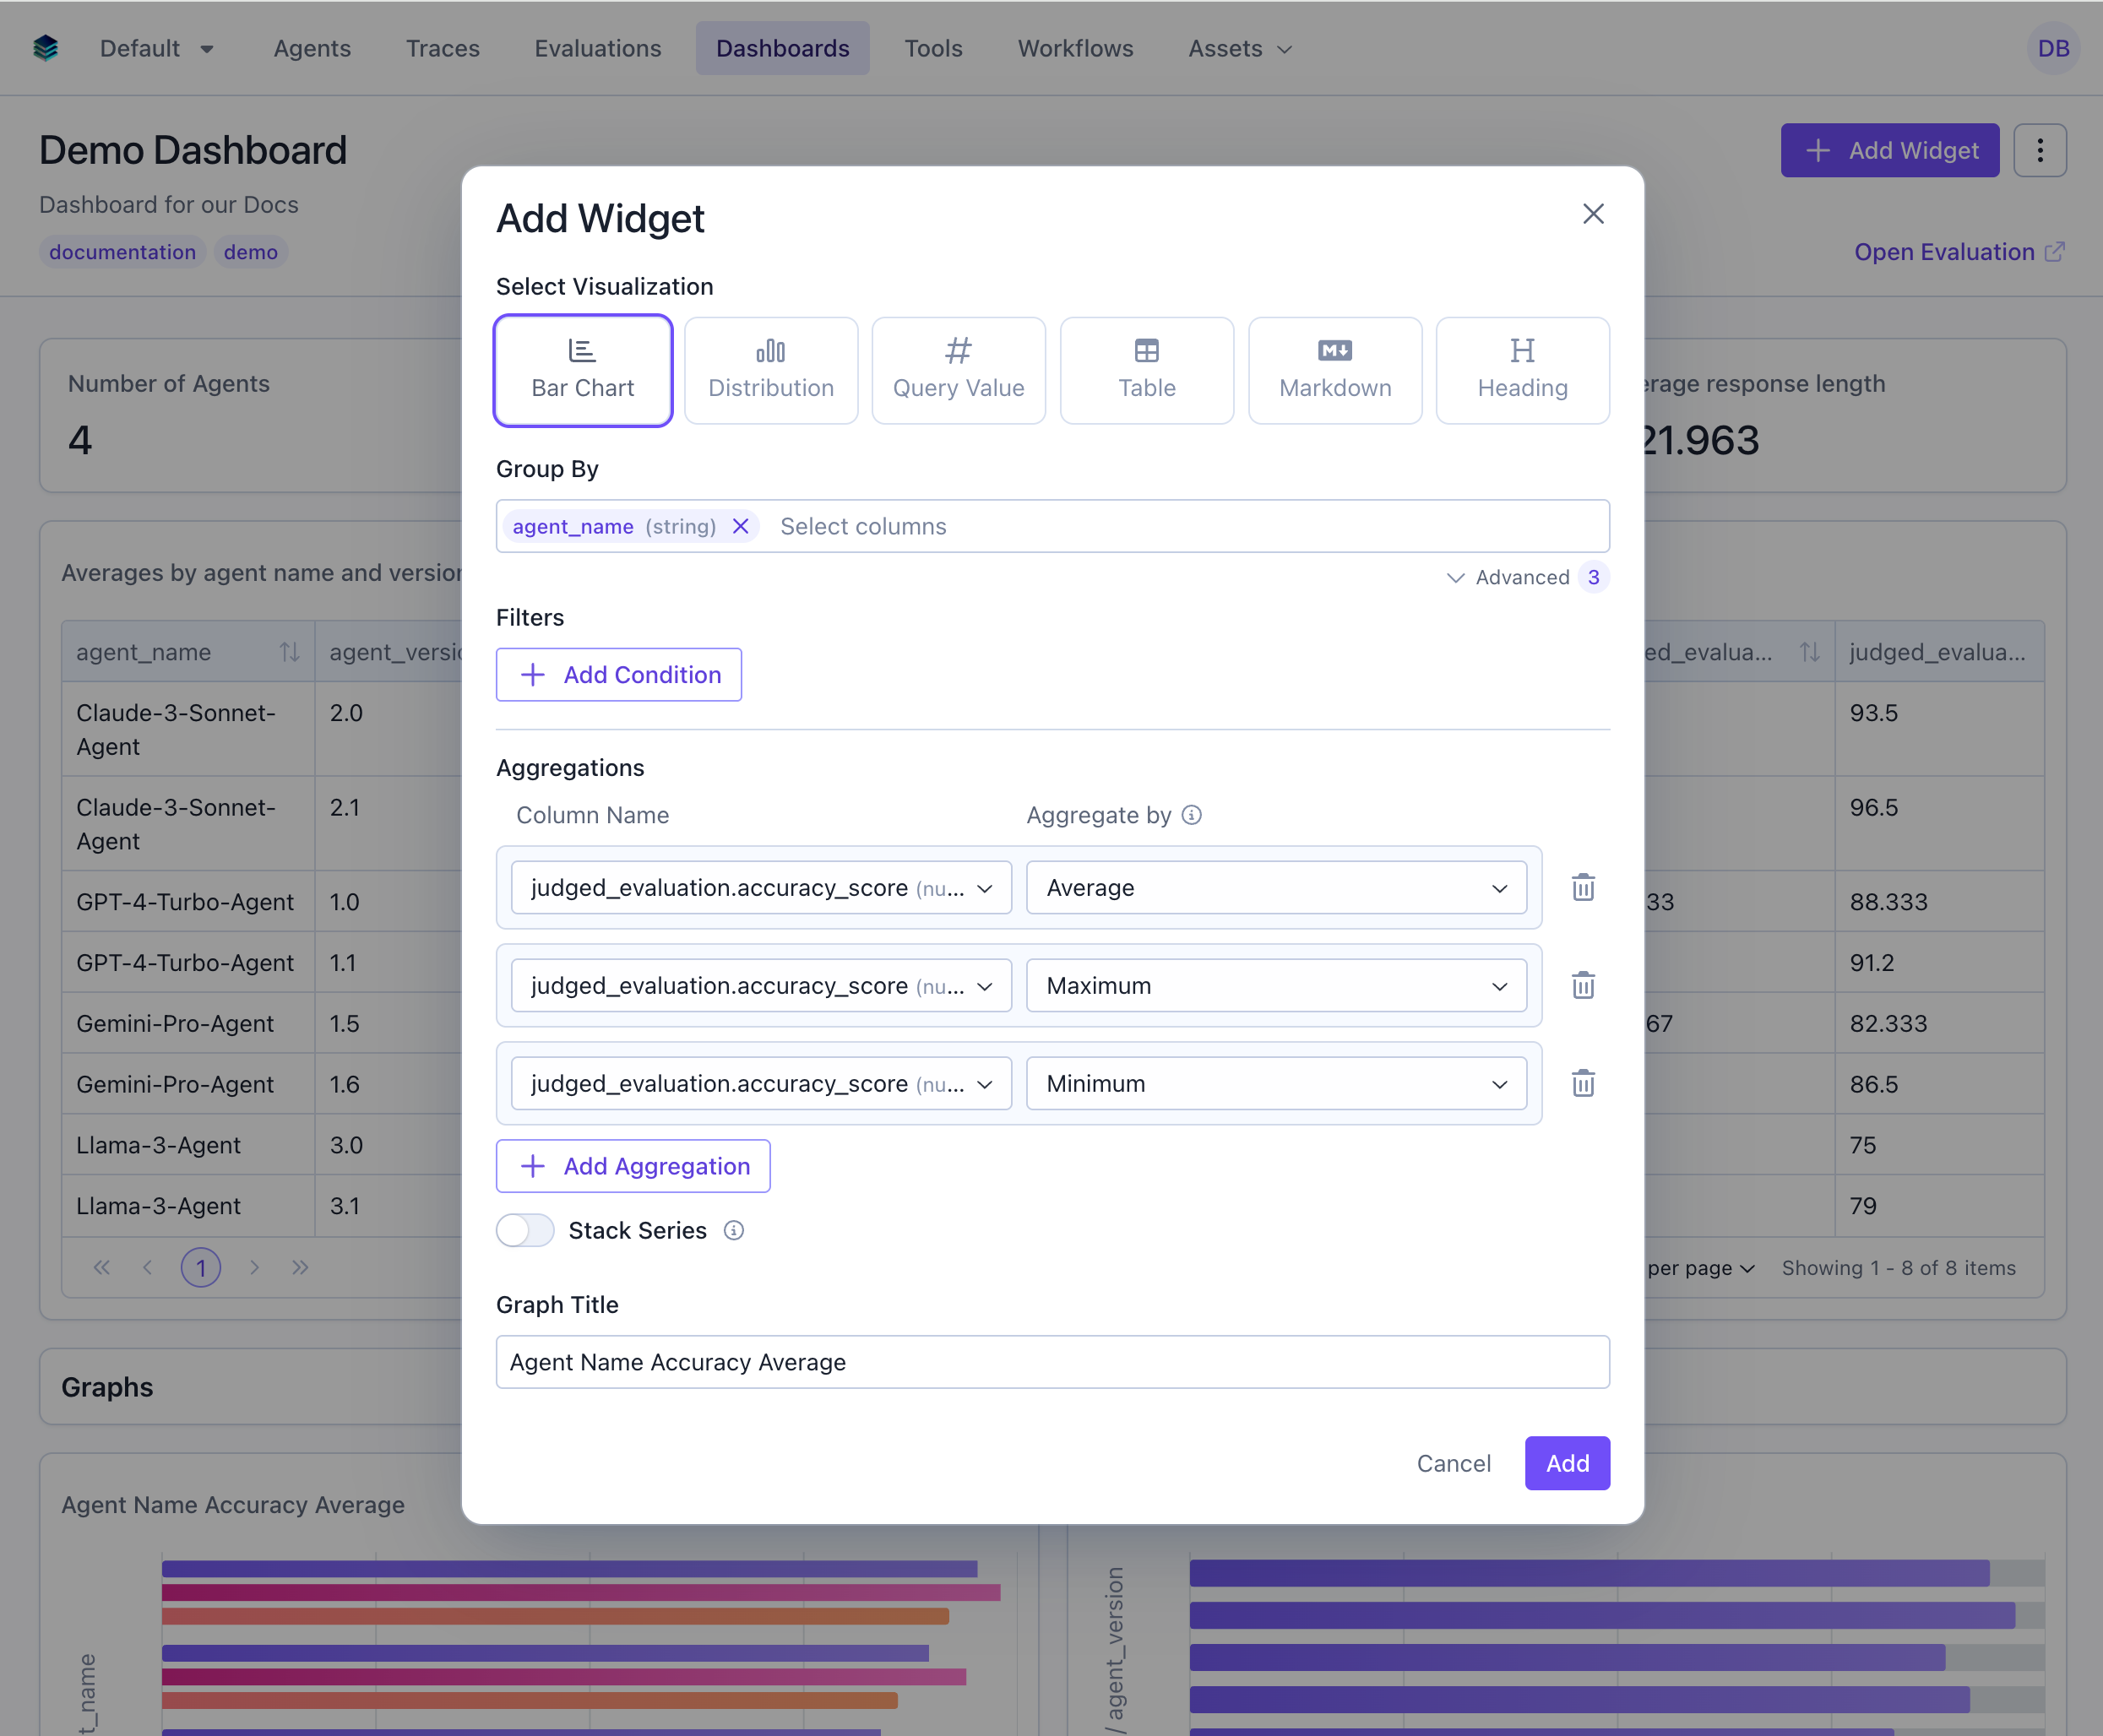The image size is (2103, 1736).
Task: Select the Table visualization
Action: pos(1146,369)
